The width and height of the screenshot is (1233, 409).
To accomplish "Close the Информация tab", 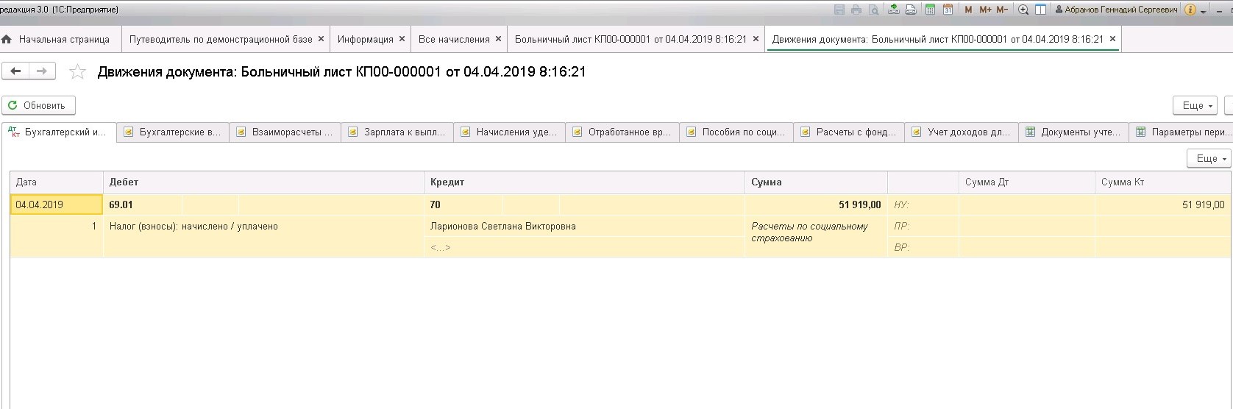I will tap(402, 39).
